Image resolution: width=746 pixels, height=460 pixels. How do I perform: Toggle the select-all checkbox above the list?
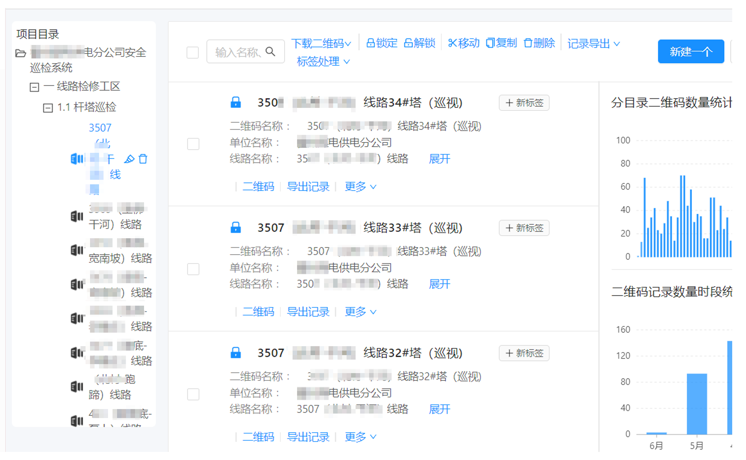(193, 53)
